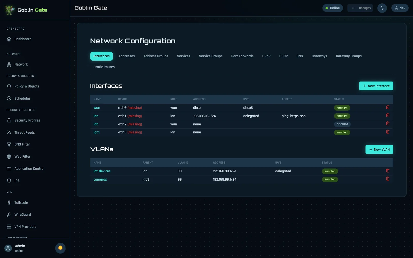
Task: Click the Goblin Gate goblin logo
Action: pos(10,10)
